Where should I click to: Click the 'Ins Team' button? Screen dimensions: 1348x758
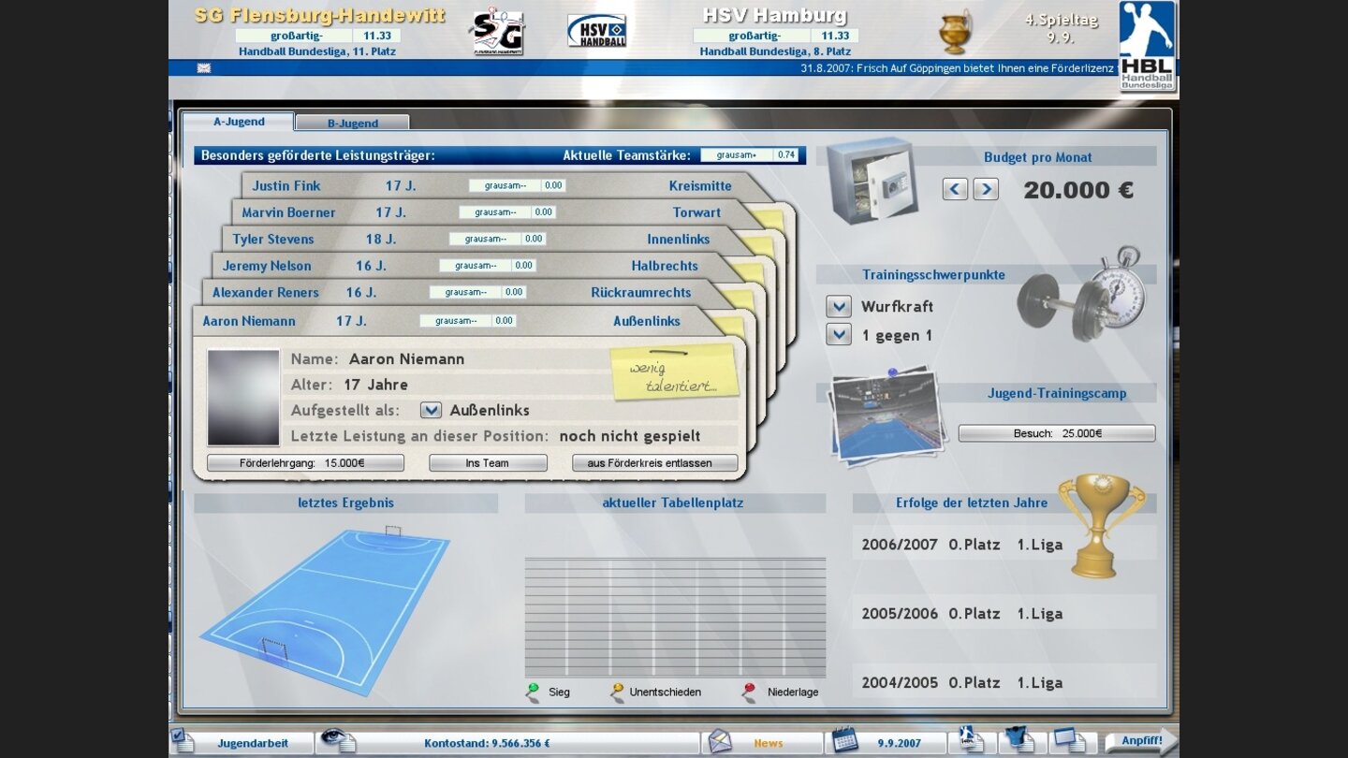pos(488,463)
